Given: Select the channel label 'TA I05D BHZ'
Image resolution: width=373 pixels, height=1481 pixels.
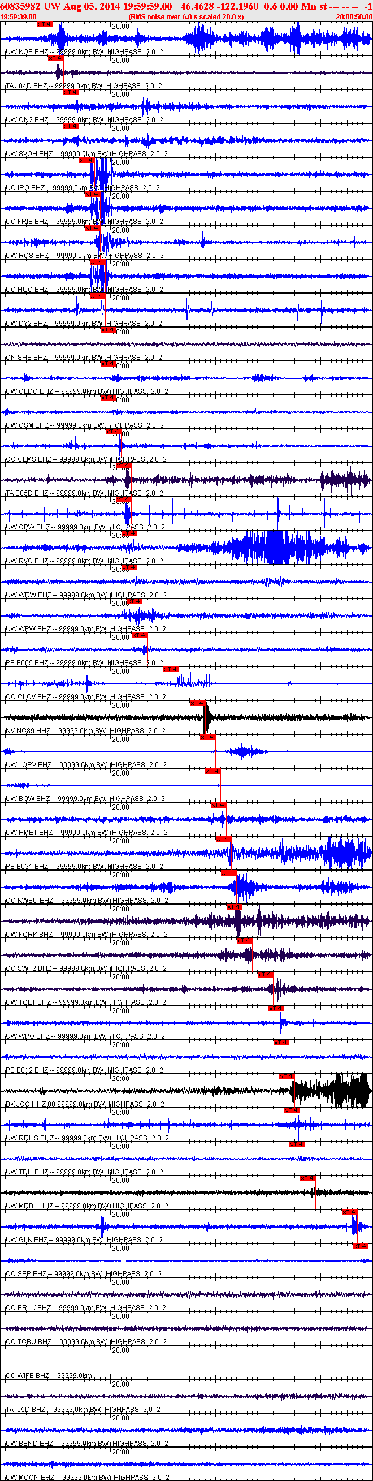Looking at the screenshot, I should [26, 1409].
